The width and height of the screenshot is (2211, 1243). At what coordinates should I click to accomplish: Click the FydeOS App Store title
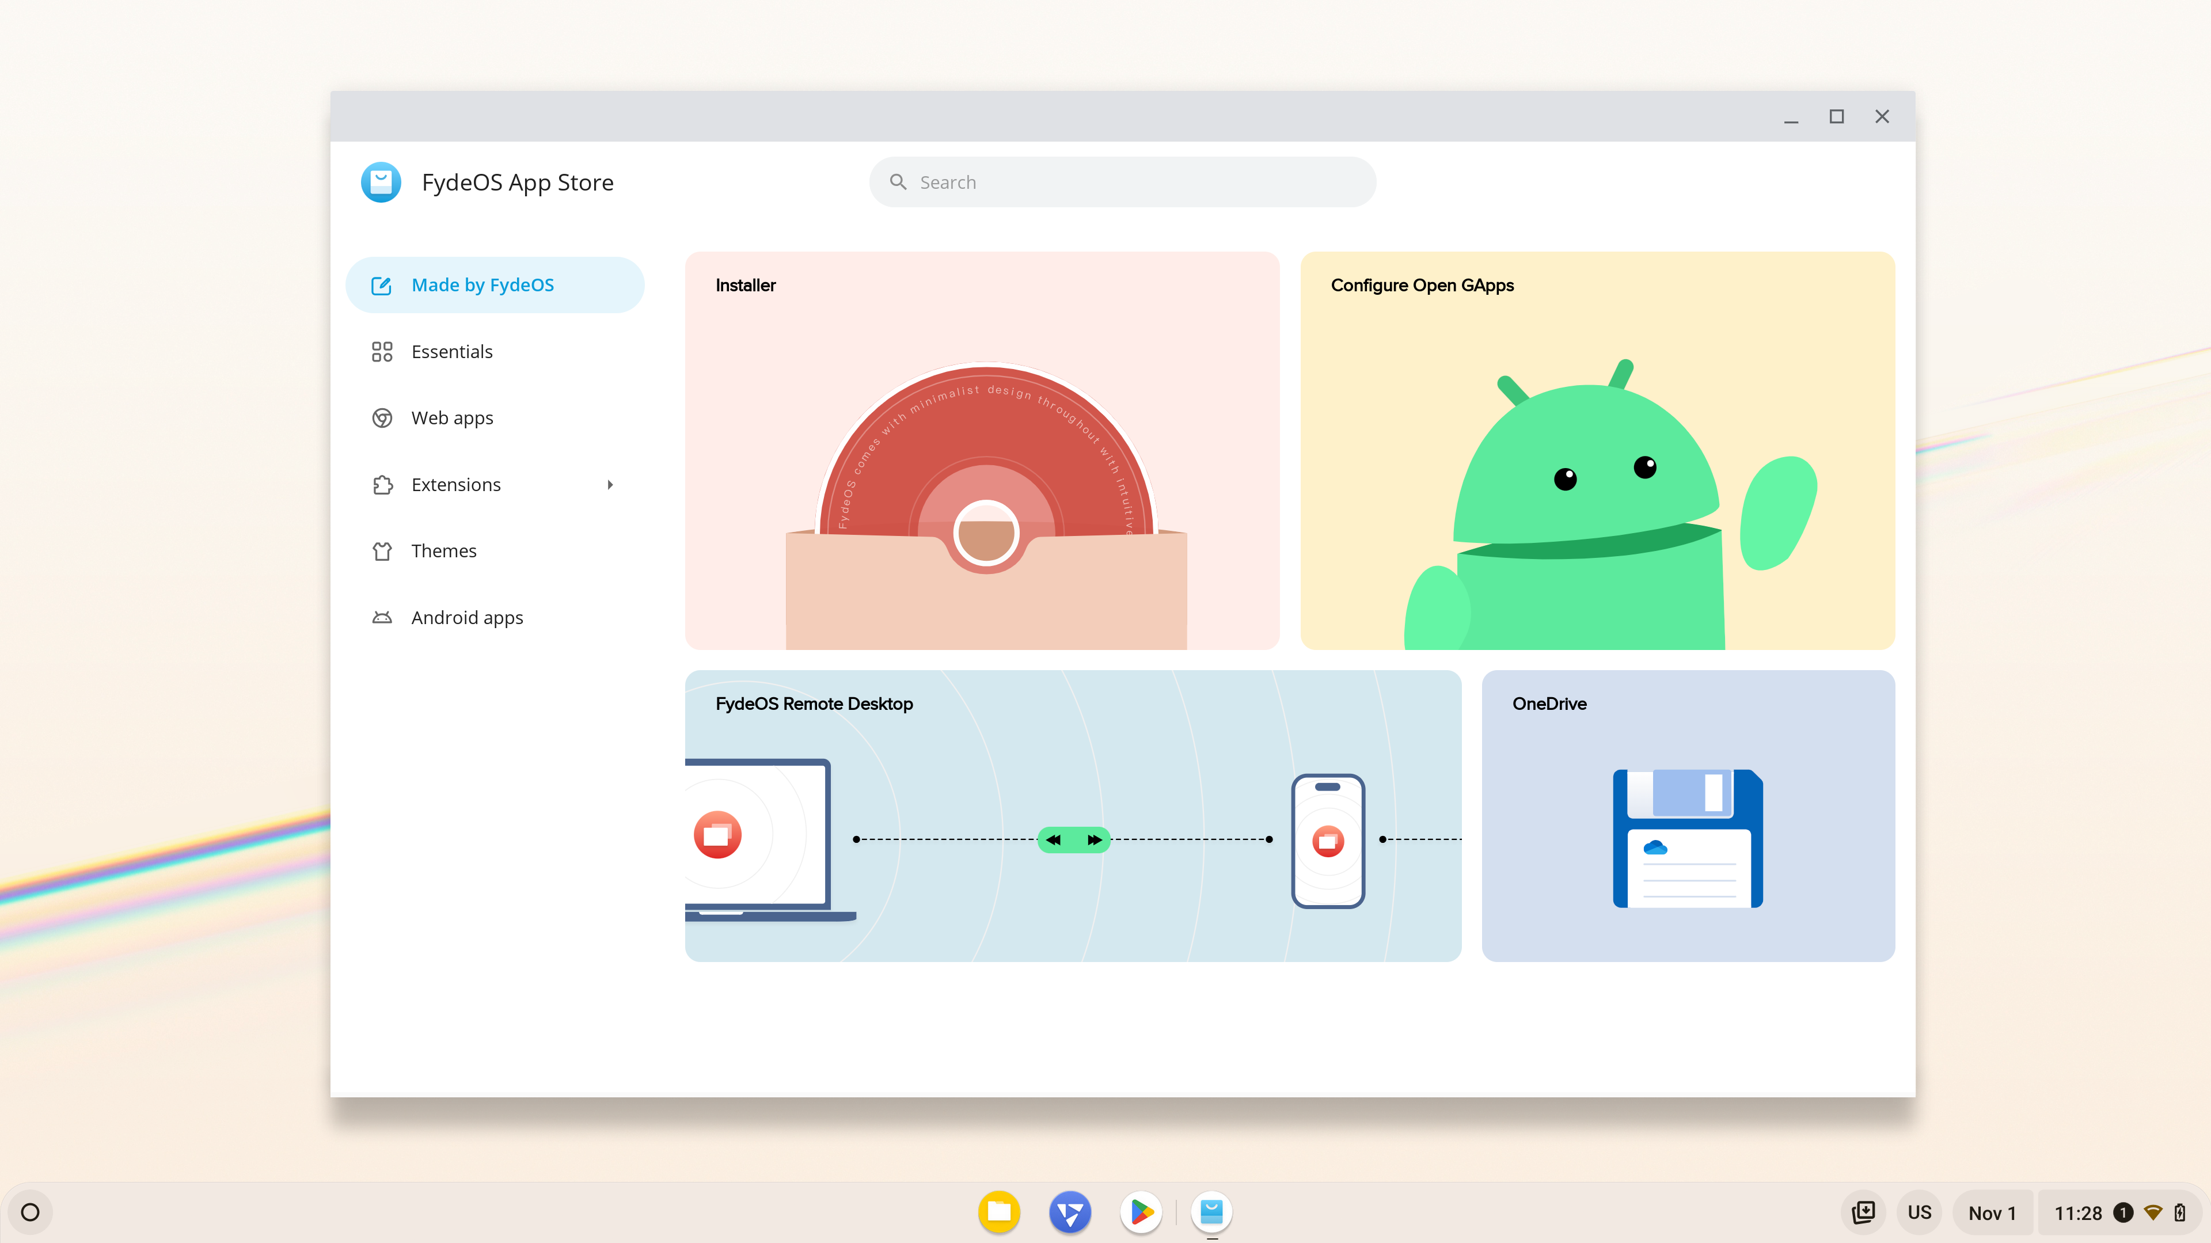pos(518,182)
